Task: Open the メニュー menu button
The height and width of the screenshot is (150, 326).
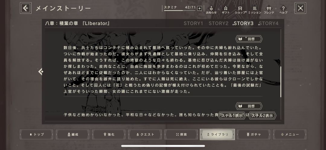Action: click(289, 134)
